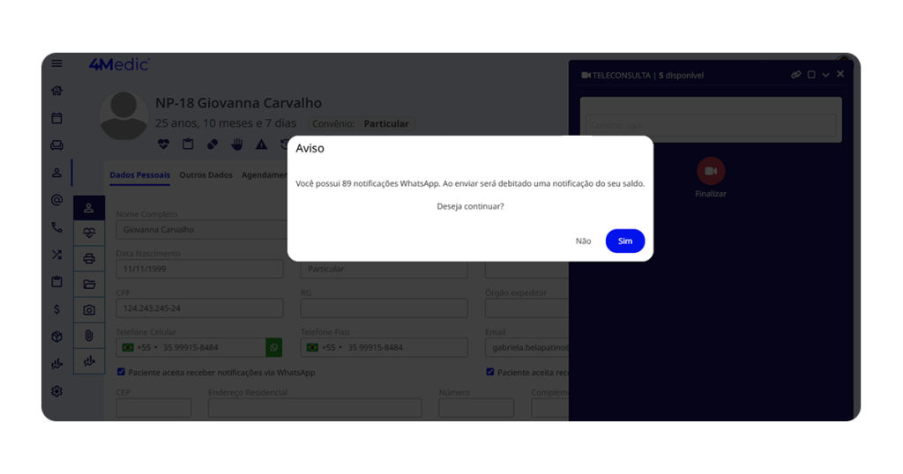Click the attachment paperclip icon

click(89, 336)
